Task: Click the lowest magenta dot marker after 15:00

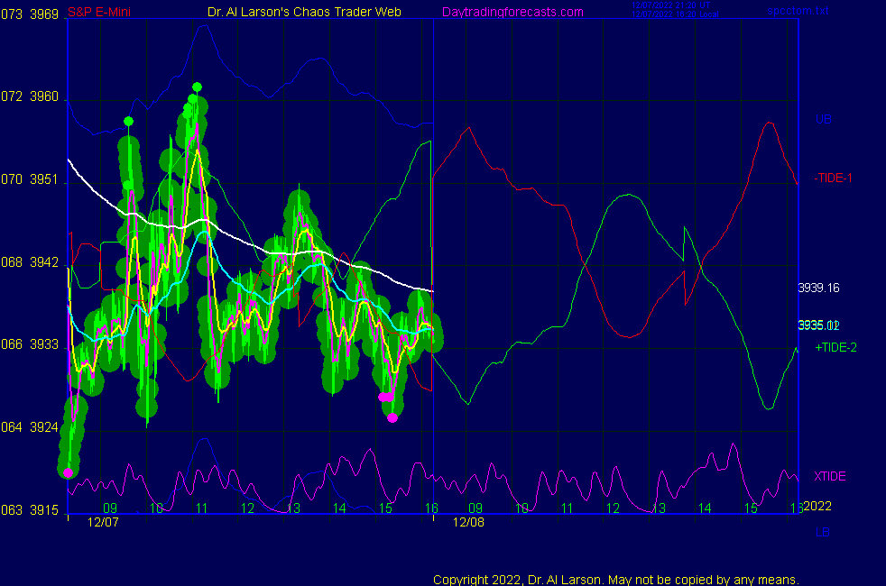Action: [392, 417]
